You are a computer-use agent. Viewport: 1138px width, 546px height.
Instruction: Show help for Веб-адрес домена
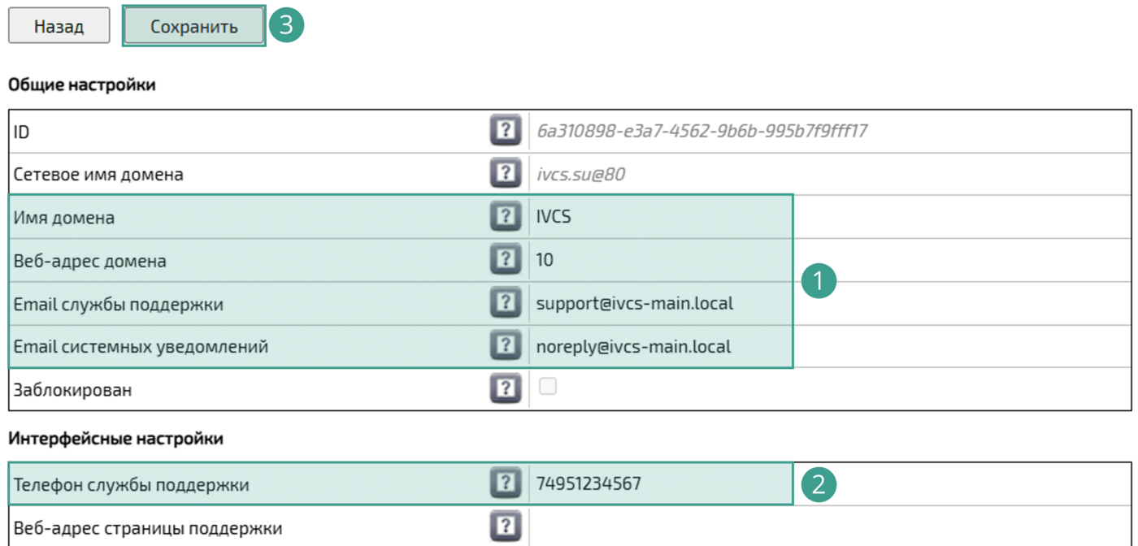click(505, 260)
